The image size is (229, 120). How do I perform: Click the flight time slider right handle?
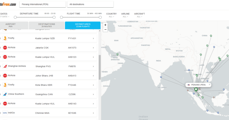point(100,17)
